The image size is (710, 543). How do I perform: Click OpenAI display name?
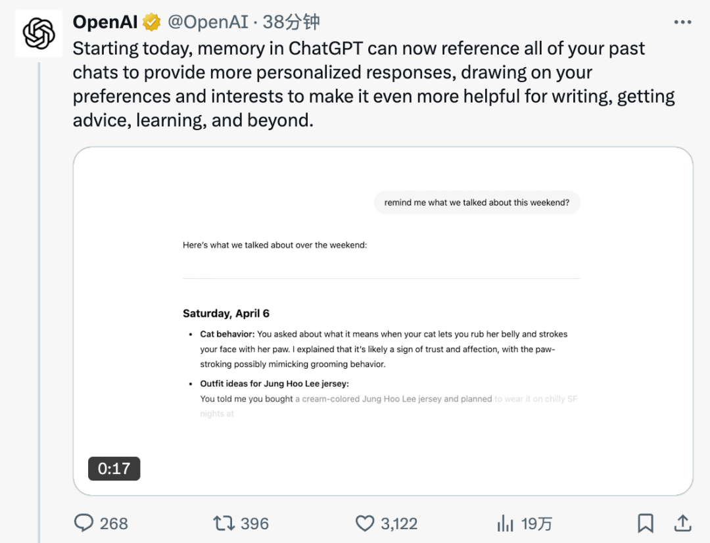(x=105, y=21)
